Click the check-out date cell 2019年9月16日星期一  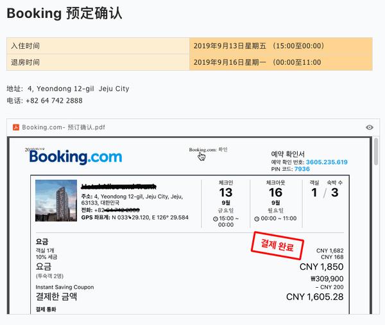click(281, 62)
